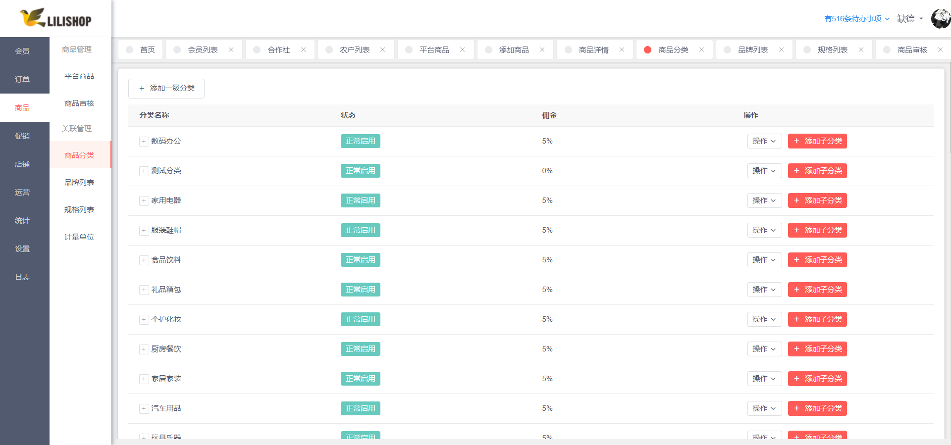Close the 商品审核 tab
The image size is (951, 445).
[940, 49]
